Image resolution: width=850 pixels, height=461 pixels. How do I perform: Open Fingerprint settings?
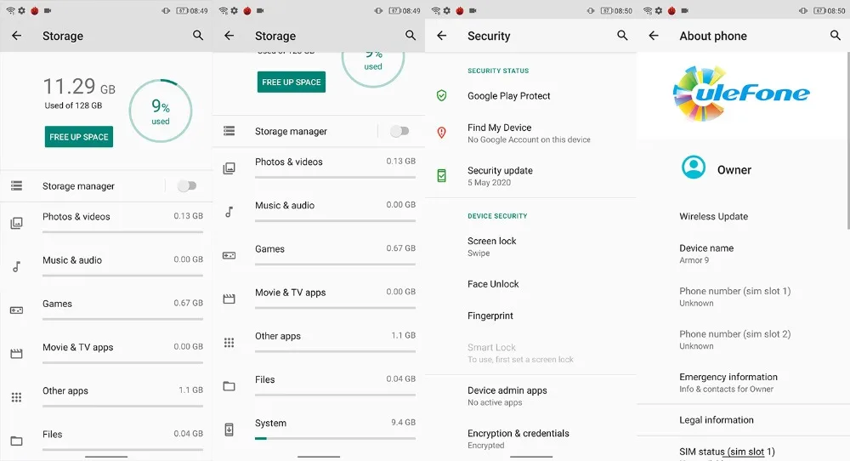click(x=530, y=316)
